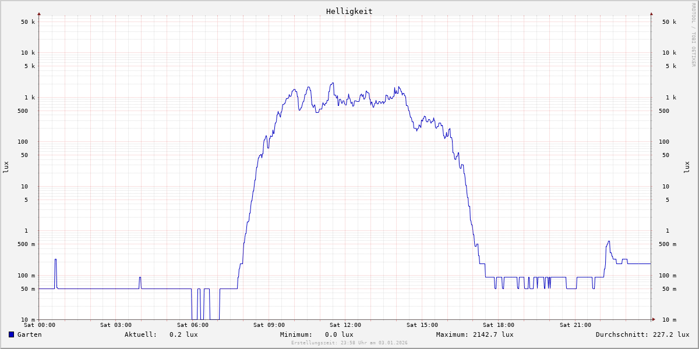Click the left axis "10 m" label
The width and height of the screenshot is (699, 349).
pos(28,320)
